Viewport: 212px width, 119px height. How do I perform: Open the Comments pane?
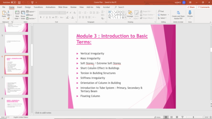point(204,7)
